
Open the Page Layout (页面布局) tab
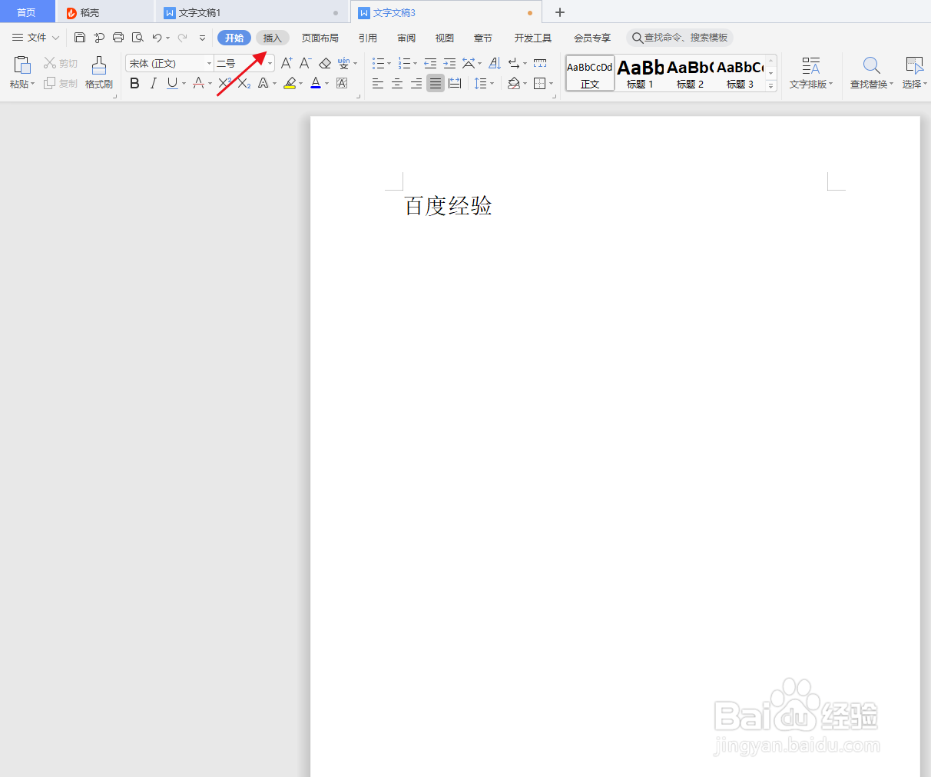[x=320, y=38]
